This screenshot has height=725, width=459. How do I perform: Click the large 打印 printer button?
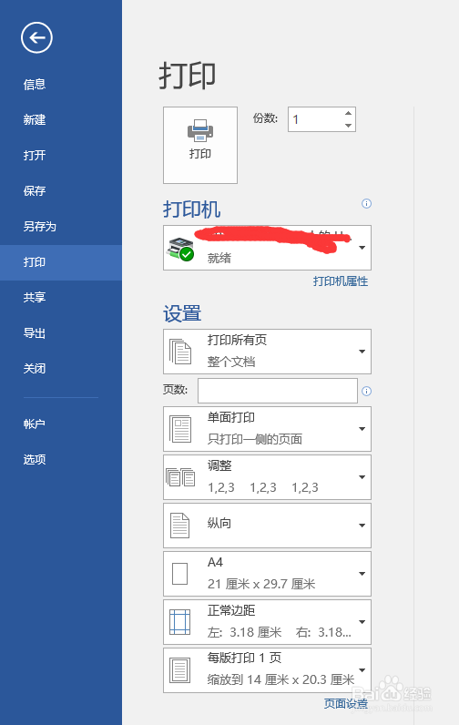tap(200, 145)
